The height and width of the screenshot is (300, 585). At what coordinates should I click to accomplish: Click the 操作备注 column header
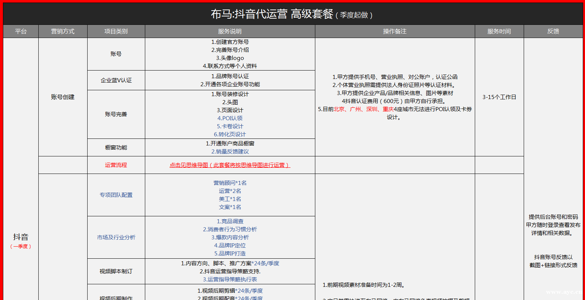pyautogui.click(x=395, y=31)
